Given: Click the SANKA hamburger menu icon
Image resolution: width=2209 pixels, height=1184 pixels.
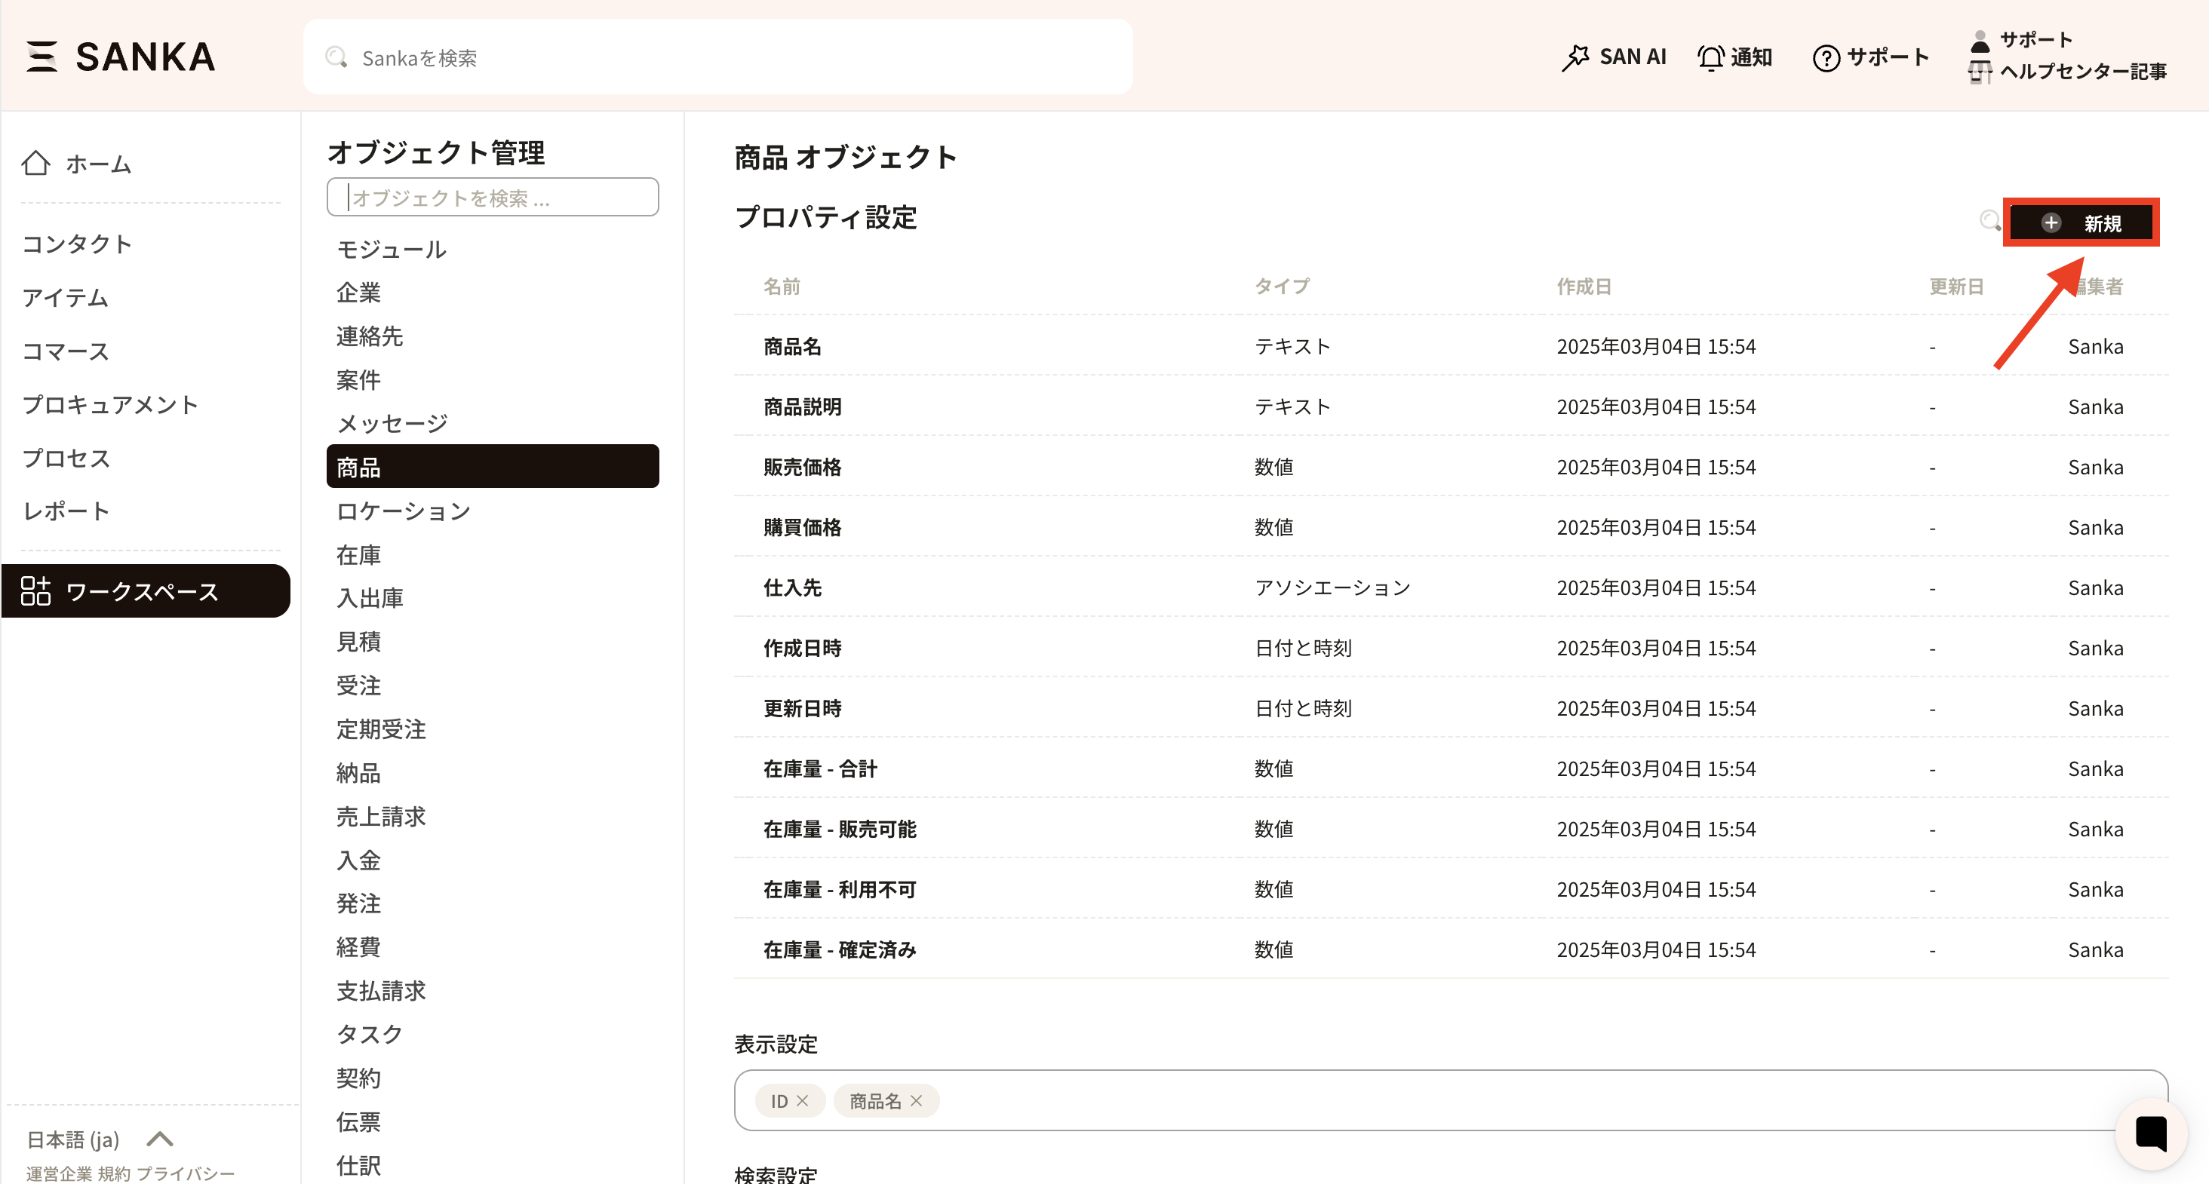Looking at the screenshot, I should (41, 57).
